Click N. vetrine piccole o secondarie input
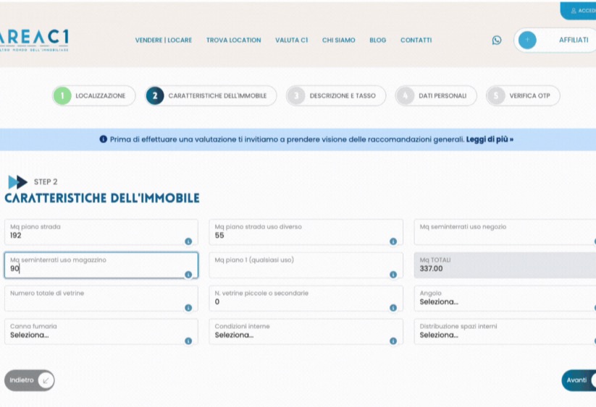Image resolution: width=596 pixels, height=407 pixels. click(306, 299)
